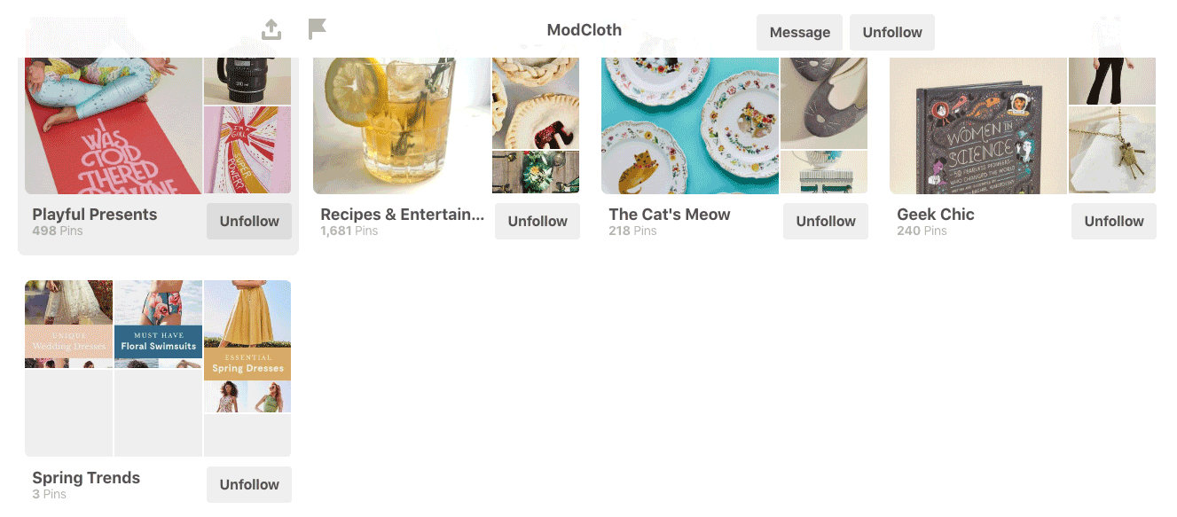Unfollow the Playful Presents board
This screenshot has width=1177, height=517.
coord(249,222)
